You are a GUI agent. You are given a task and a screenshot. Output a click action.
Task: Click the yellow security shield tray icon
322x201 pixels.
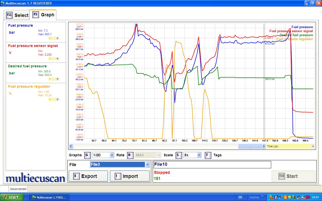(x=290, y=197)
